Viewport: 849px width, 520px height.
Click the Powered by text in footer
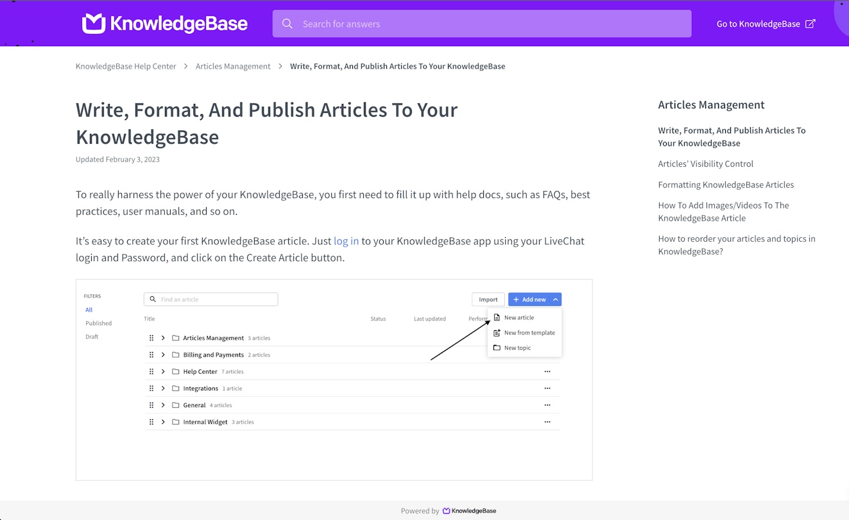(x=420, y=511)
